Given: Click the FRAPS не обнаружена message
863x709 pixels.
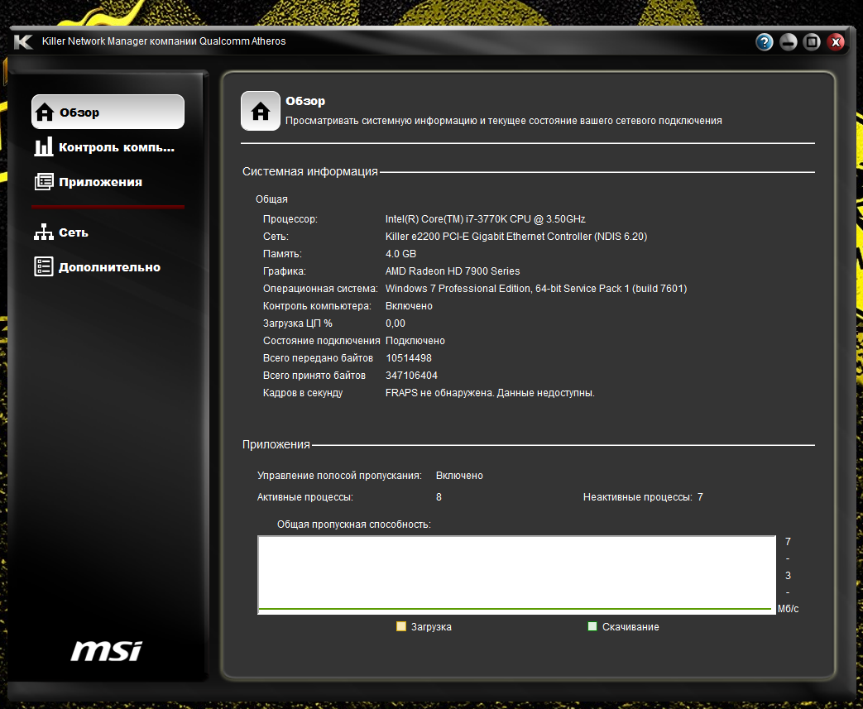Looking at the screenshot, I should (490, 393).
